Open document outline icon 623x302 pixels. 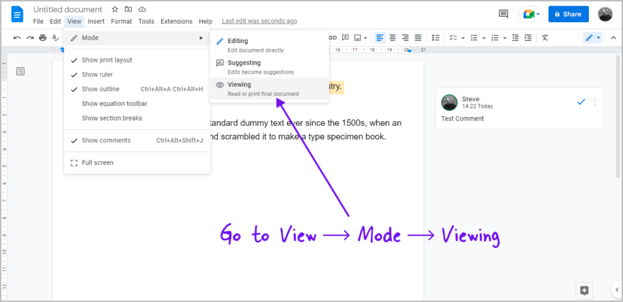pos(21,71)
